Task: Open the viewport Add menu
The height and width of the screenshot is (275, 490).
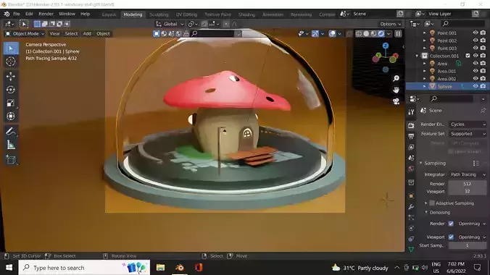Action: 87,34
